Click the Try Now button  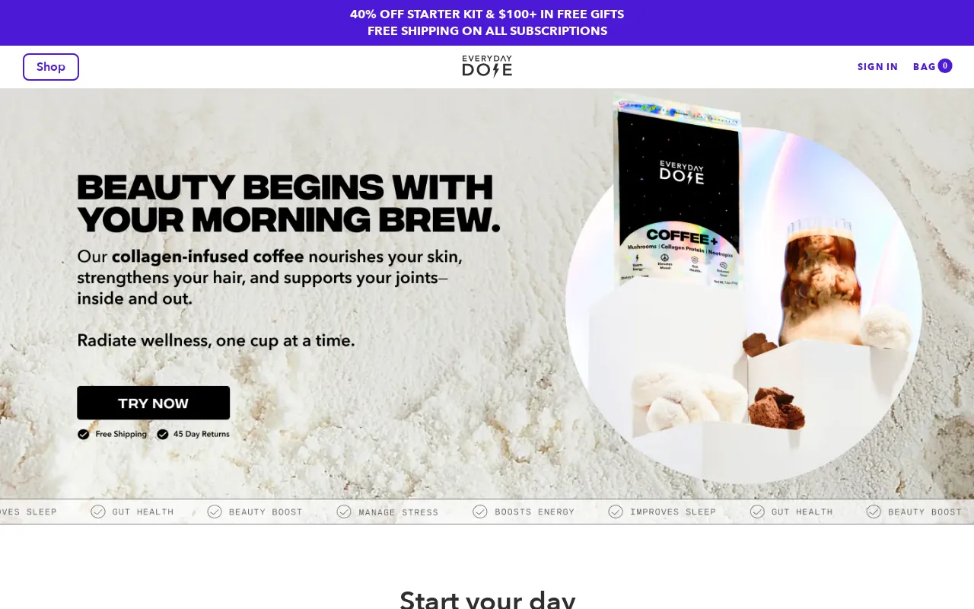(153, 403)
